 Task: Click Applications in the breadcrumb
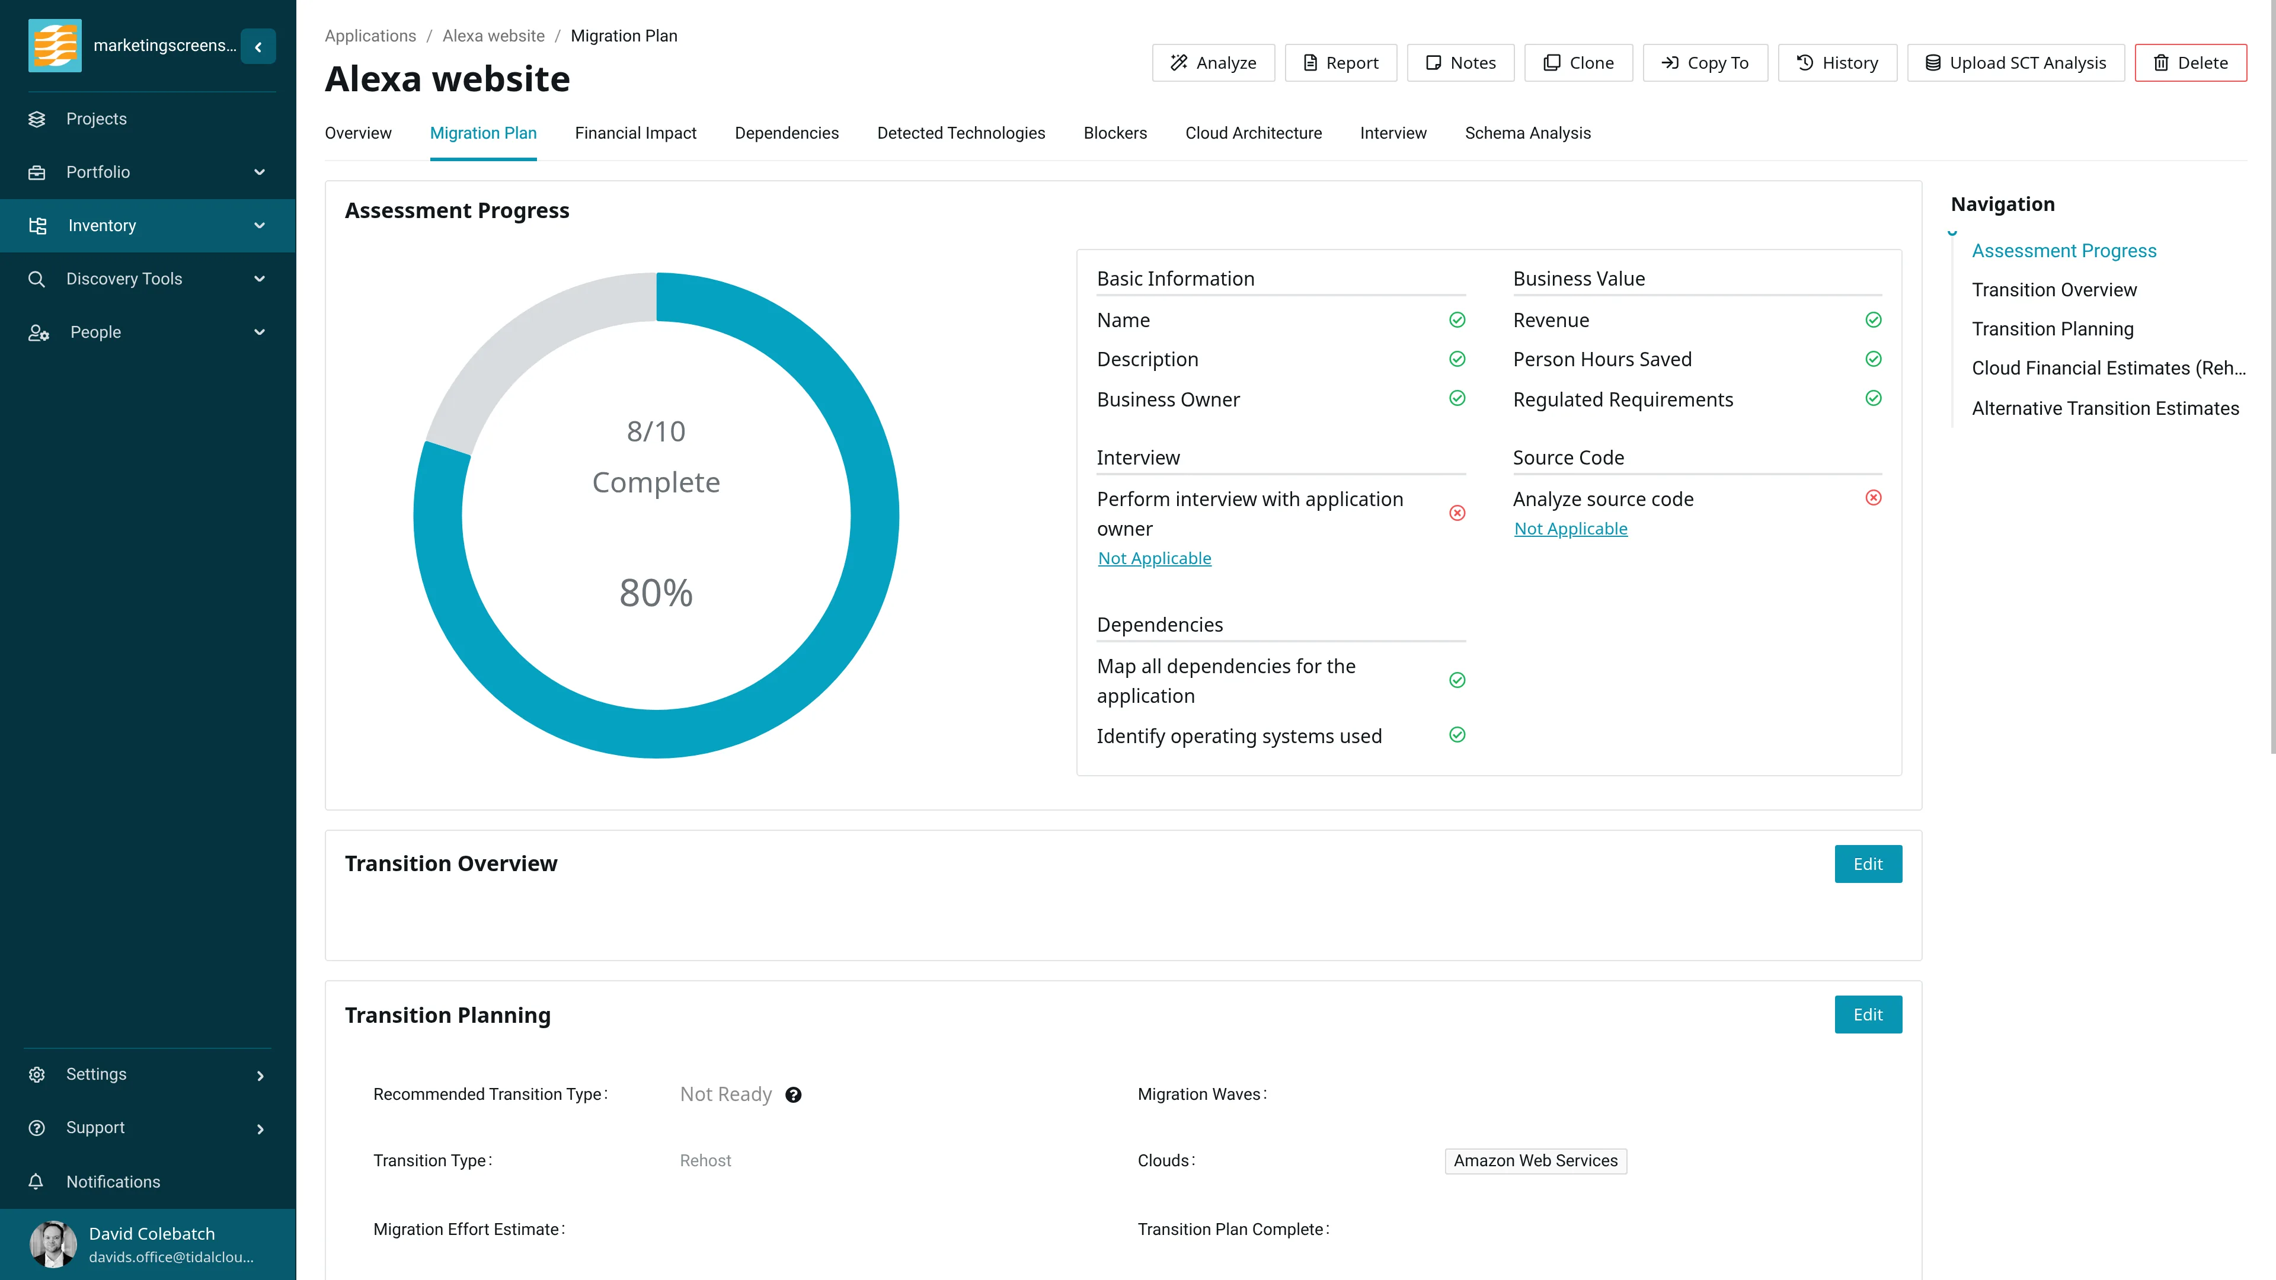pos(370,36)
